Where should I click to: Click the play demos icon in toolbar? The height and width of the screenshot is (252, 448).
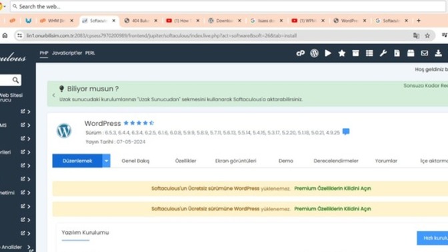point(328,53)
